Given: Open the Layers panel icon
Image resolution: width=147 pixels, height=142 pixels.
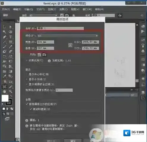Looking at the screenshot, I should point(143,92).
